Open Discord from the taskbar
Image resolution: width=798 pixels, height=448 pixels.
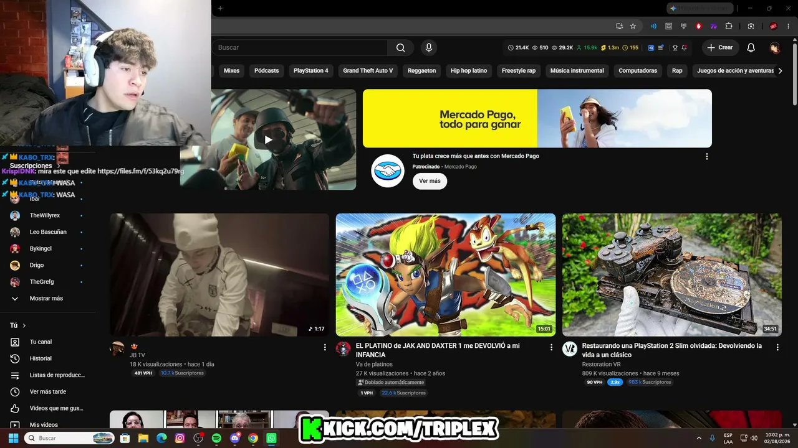click(x=235, y=438)
